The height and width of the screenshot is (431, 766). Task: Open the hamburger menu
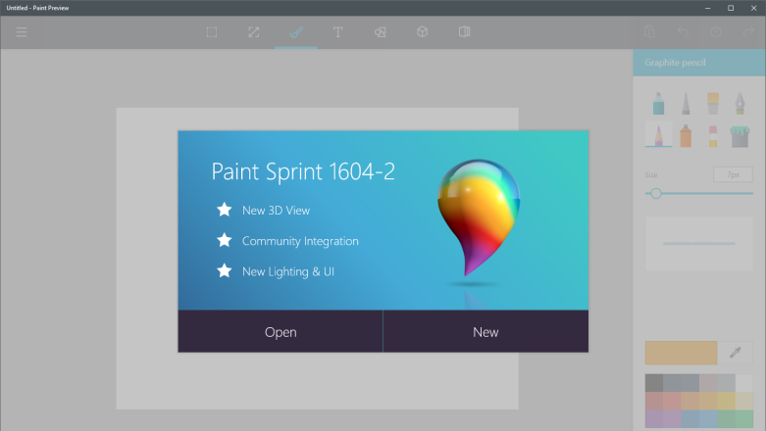tap(22, 32)
